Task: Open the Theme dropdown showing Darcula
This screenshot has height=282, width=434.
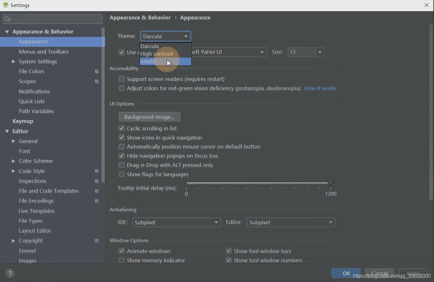Action: [166, 36]
